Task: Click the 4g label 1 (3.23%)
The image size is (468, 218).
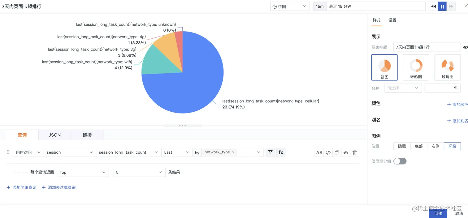Action: pyautogui.click(x=136, y=43)
